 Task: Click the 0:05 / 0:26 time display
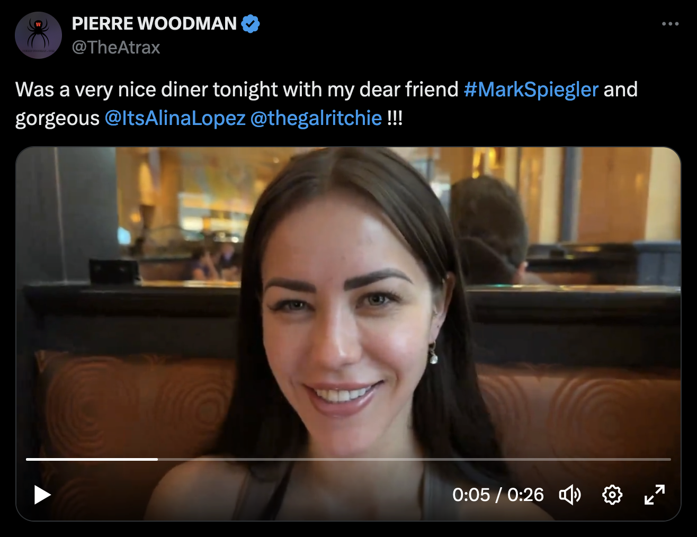498,495
